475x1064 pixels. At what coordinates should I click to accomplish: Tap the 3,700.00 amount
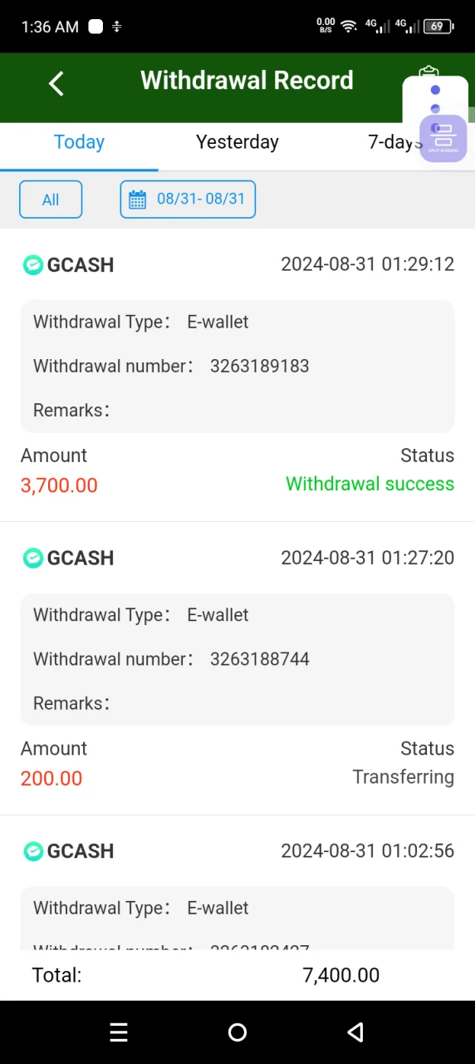tap(59, 485)
